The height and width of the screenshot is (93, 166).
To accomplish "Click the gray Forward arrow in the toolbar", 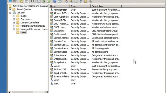I will click(x=15, y=1).
